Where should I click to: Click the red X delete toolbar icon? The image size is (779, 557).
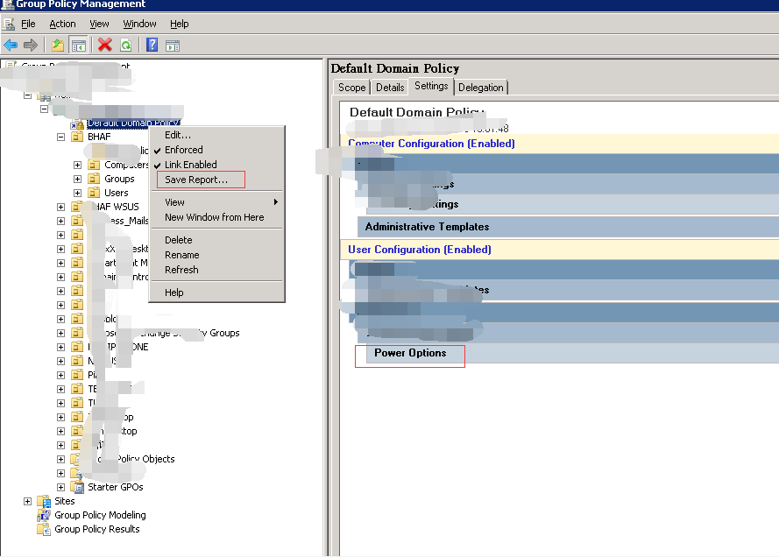pyautogui.click(x=105, y=46)
